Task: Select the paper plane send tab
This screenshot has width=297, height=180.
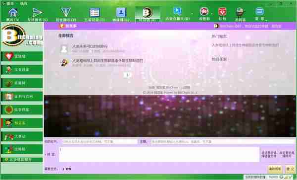Action: tap(37, 14)
